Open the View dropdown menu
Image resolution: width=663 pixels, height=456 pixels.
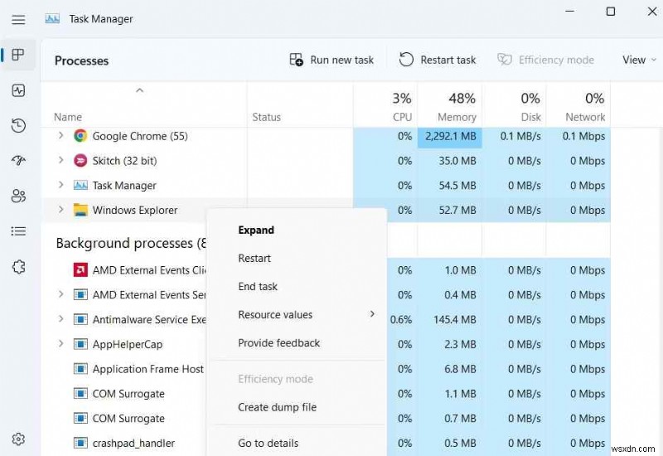pyautogui.click(x=639, y=60)
